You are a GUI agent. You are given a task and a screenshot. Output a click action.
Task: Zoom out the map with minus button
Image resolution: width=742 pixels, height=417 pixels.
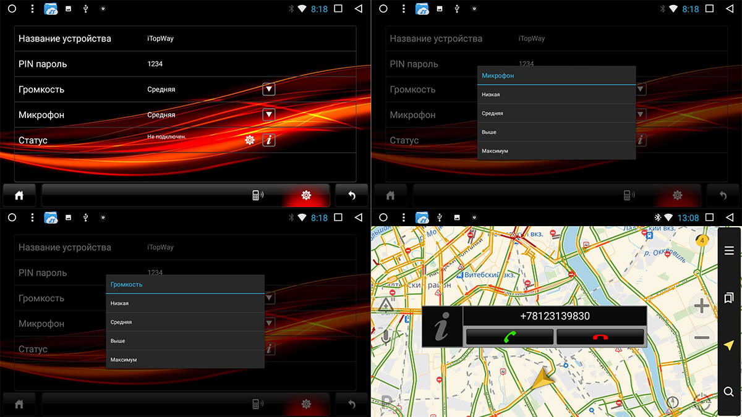click(701, 337)
